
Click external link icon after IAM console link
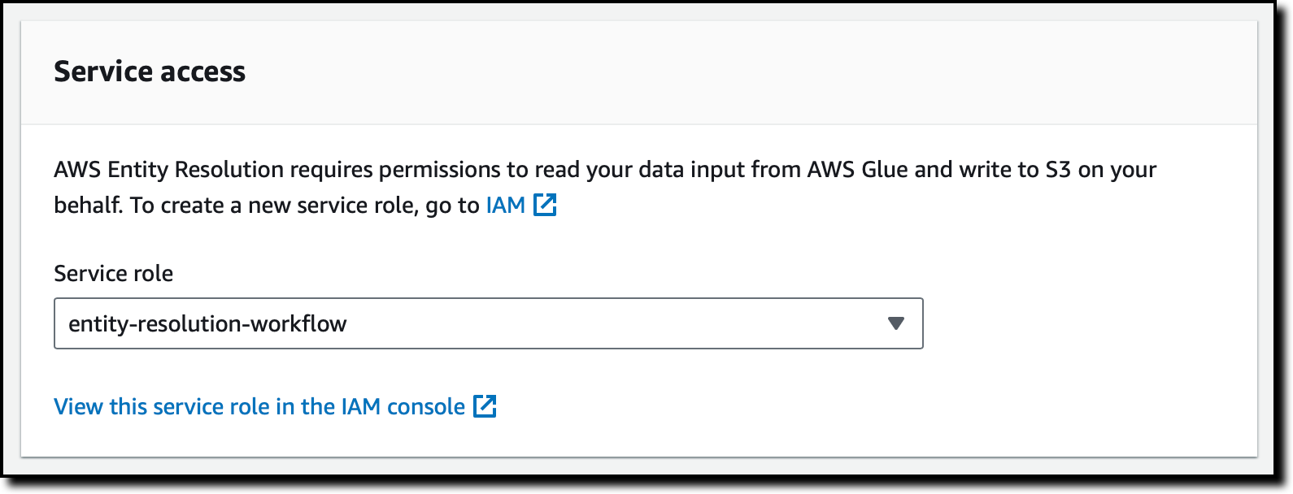coord(485,406)
